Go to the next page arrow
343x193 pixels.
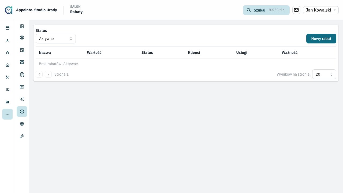coord(48,74)
